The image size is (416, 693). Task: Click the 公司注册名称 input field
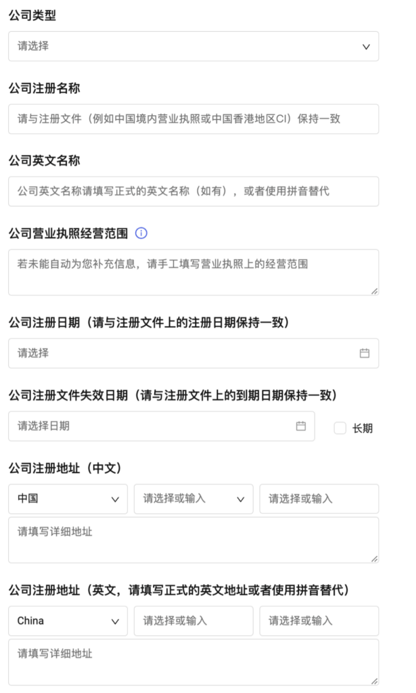193,119
